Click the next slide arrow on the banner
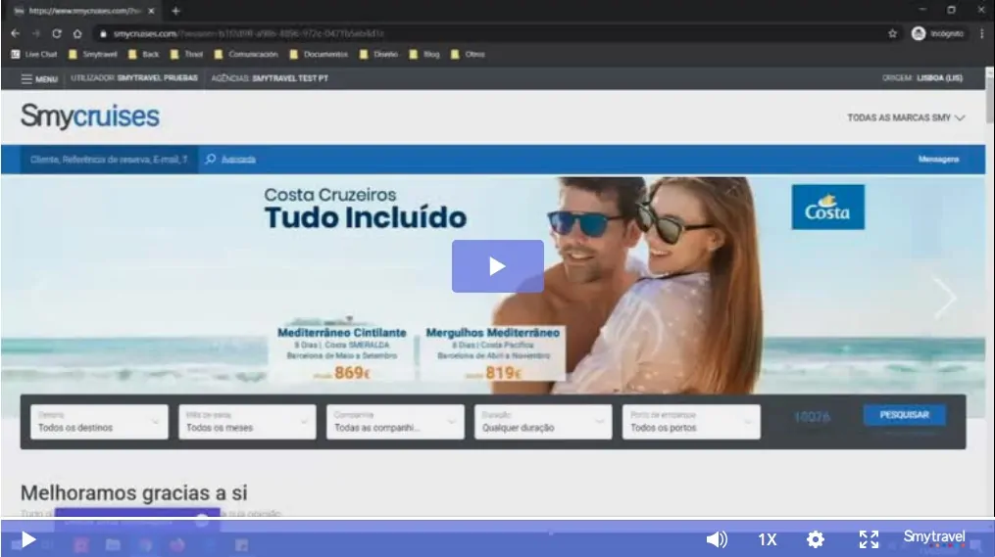Image resolution: width=995 pixels, height=557 pixels. pos(944,299)
